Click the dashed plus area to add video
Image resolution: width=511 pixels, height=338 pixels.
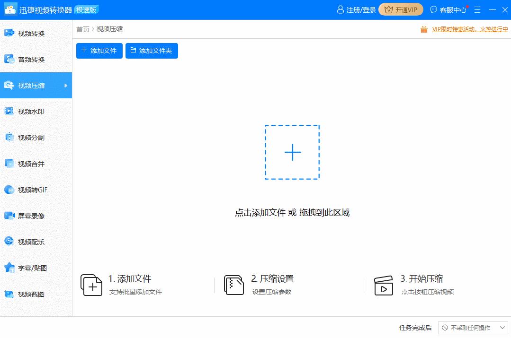coord(292,152)
